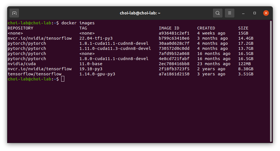Click the typed command docker images
280x151 pixels.
pos(78,23)
